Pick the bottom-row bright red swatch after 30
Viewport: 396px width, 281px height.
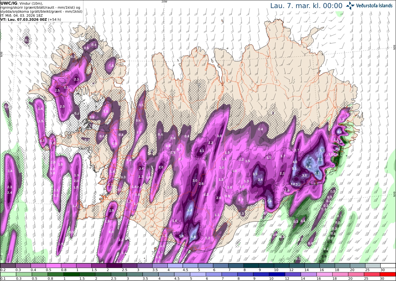coord(388,274)
